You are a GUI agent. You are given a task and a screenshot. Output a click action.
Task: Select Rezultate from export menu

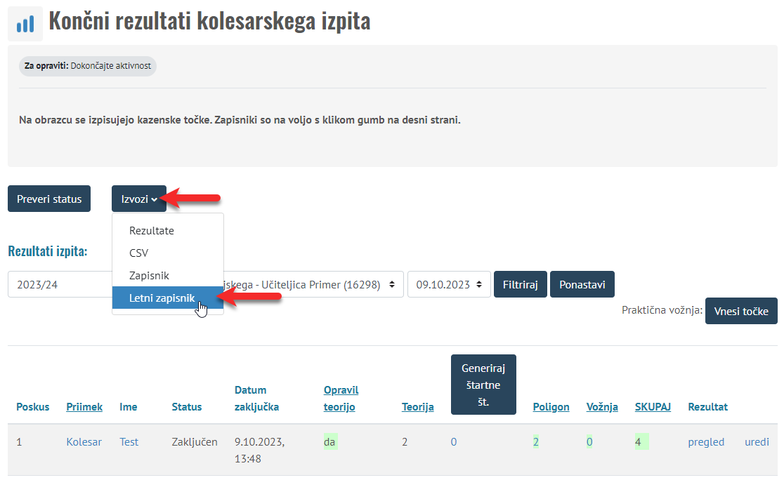coord(152,230)
